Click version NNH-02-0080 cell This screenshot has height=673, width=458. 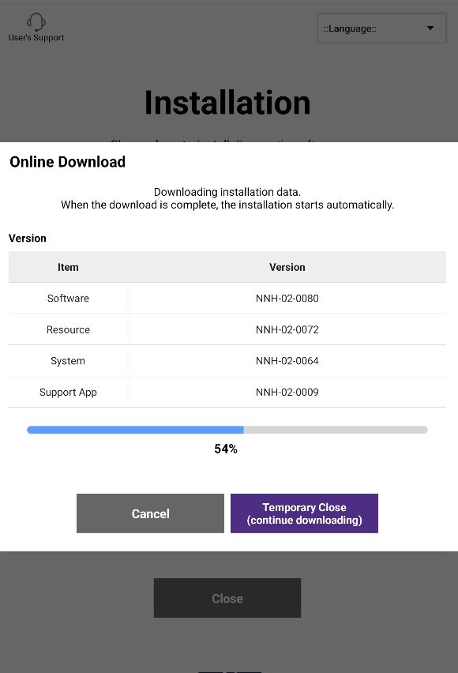[x=287, y=299]
